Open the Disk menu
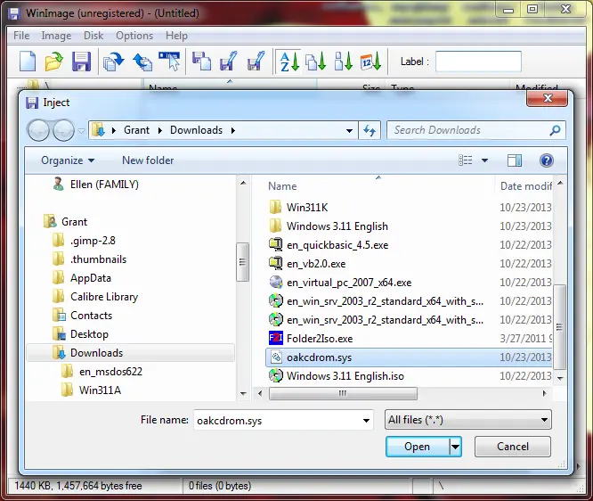The image size is (593, 501). point(93,36)
